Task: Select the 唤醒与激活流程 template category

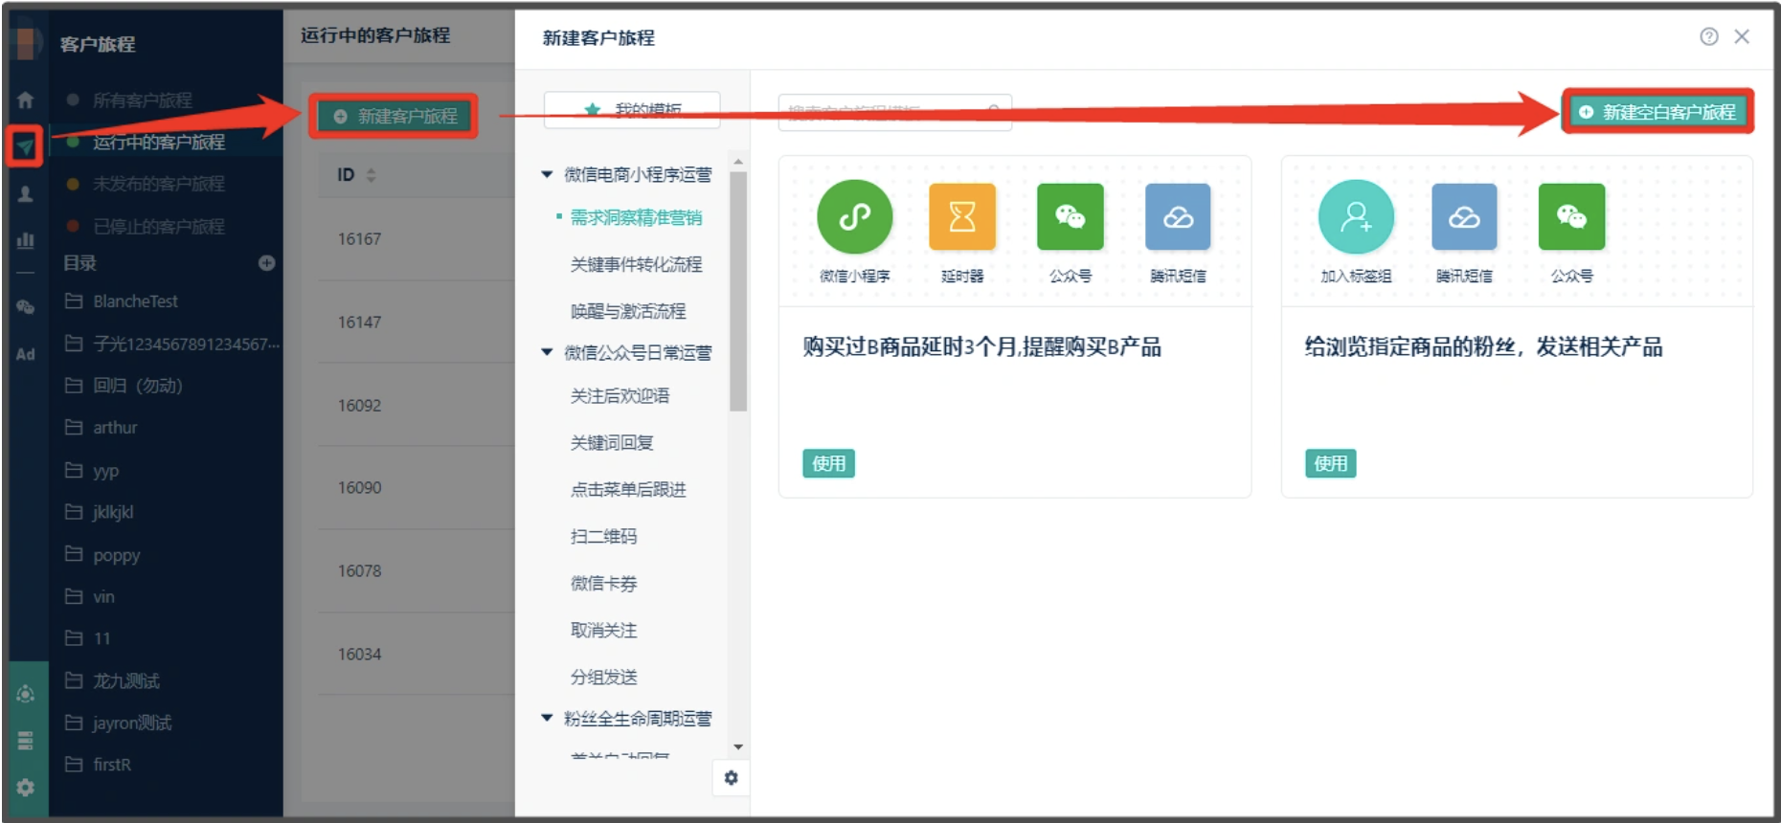Action: (628, 311)
